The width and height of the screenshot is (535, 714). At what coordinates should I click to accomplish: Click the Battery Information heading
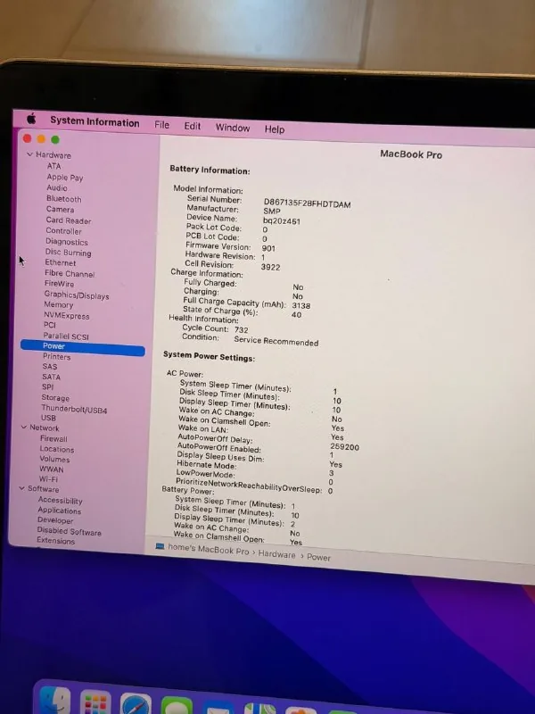pos(210,170)
